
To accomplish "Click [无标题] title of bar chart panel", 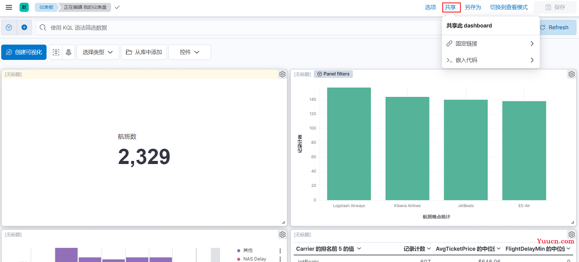I will (x=302, y=74).
